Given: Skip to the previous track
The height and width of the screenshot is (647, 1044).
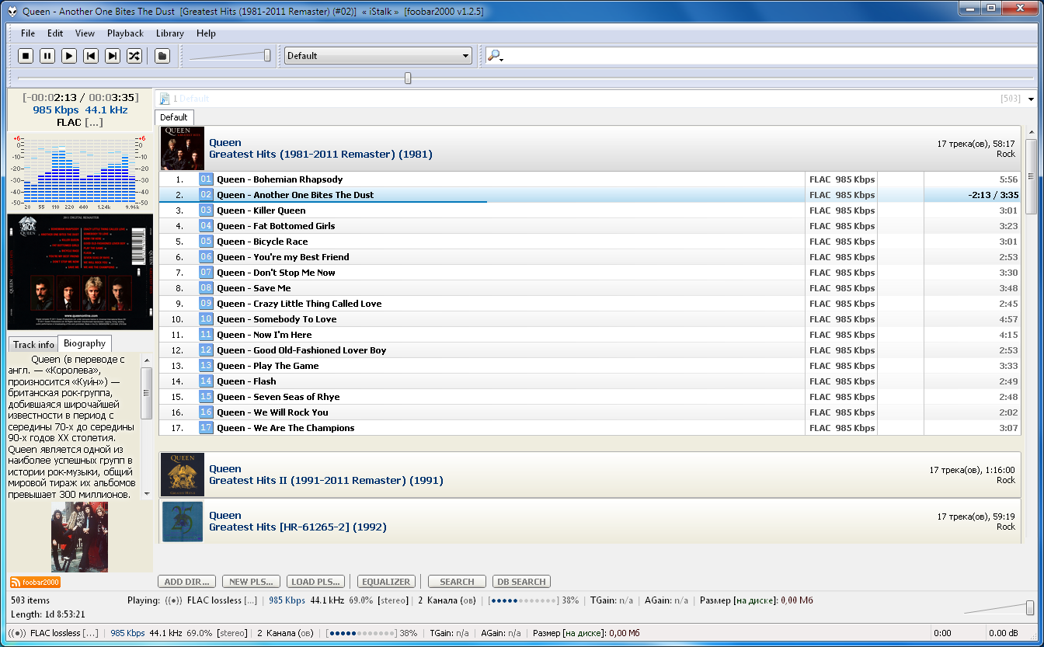Looking at the screenshot, I should pos(91,56).
